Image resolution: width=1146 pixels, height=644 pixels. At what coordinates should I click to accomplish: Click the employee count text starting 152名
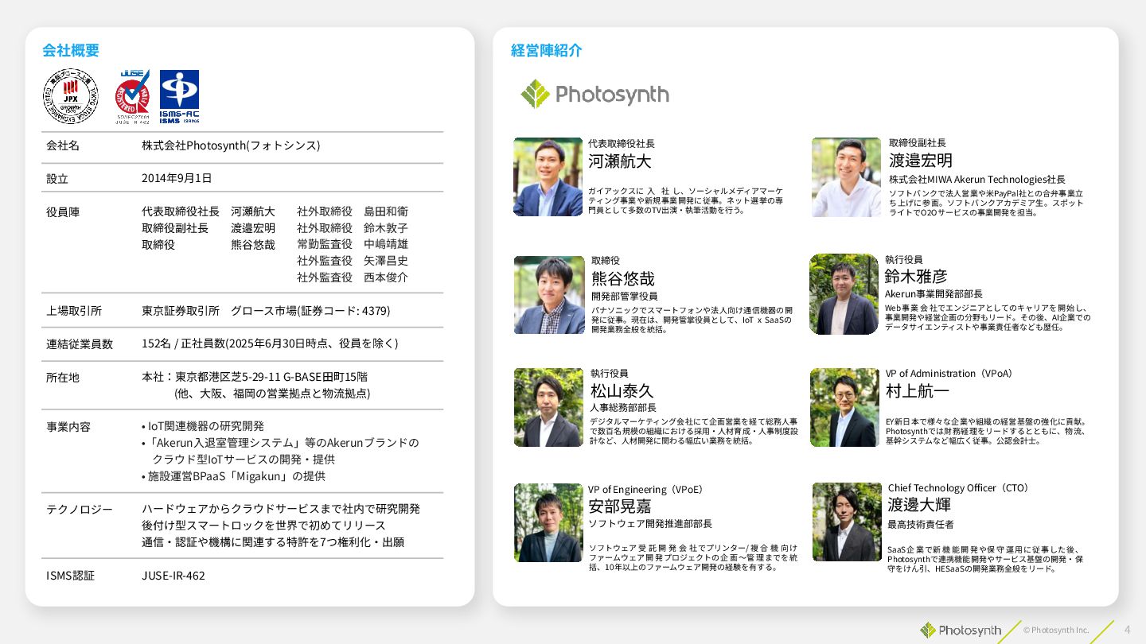(x=270, y=343)
